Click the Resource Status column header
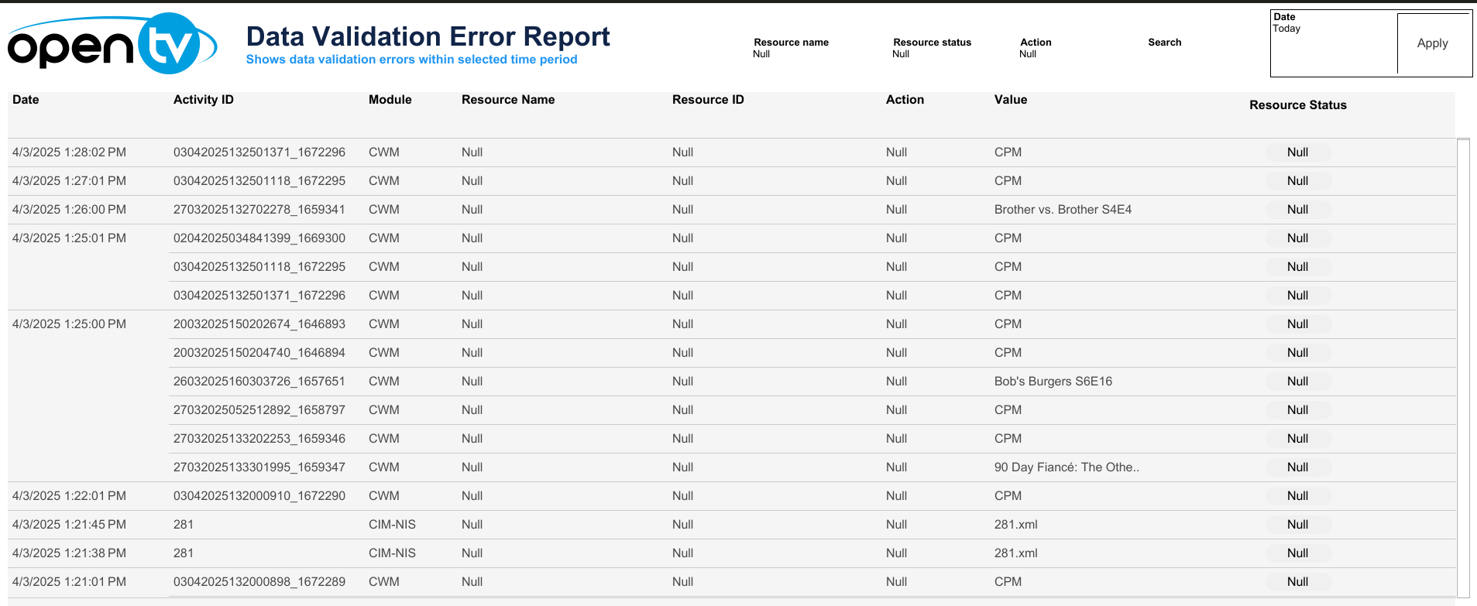1477x606 pixels. coord(1297,105)
